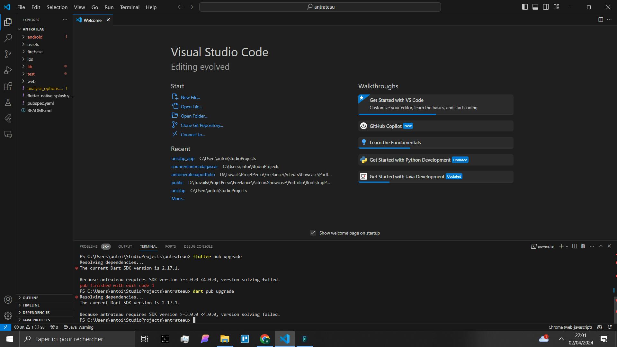Expand the OUTLINE section

pos(30,298)
